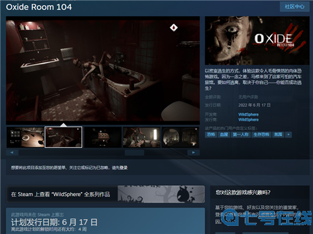Click the 恐怖 tag
313x234 pixels.
coord(211,135)
